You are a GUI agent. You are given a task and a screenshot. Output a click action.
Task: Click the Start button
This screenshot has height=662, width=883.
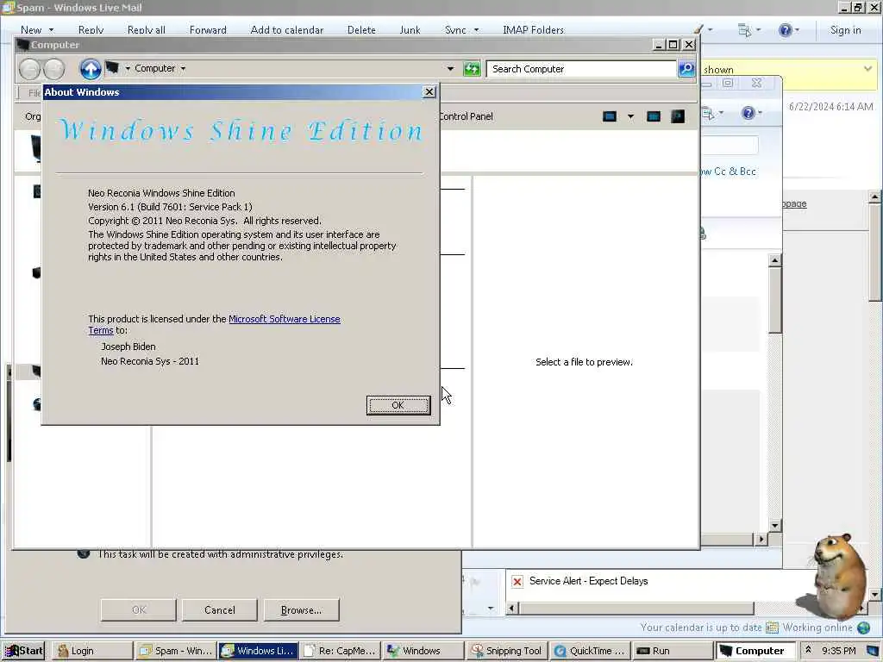click(x=23, y=651)
